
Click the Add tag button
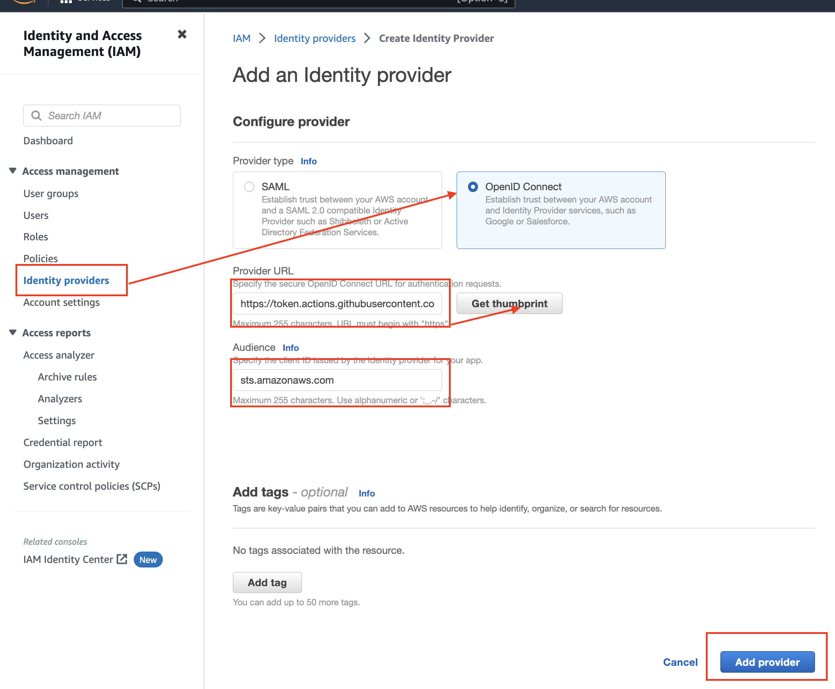(x=267, y=583)
